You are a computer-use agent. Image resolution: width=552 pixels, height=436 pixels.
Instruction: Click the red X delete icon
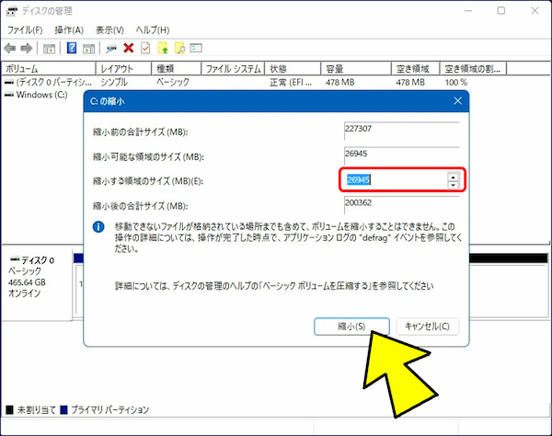(129, 48)
